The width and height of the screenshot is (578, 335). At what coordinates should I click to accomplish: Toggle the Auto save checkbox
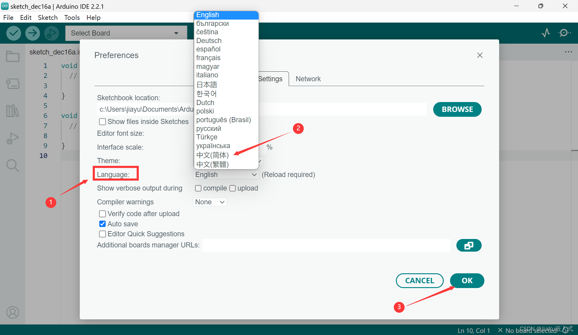(x=102, y=224)
